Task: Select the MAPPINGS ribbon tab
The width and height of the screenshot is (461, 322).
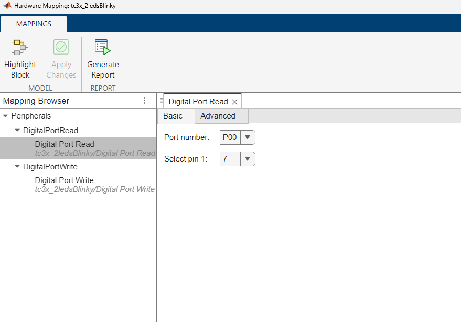Action: click(34, 24)
